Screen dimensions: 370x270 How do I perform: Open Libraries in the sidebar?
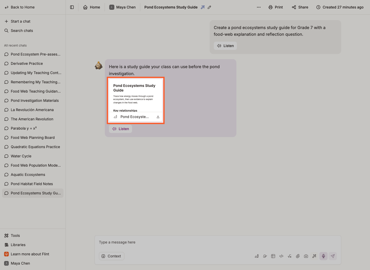(x=33, y=245)
